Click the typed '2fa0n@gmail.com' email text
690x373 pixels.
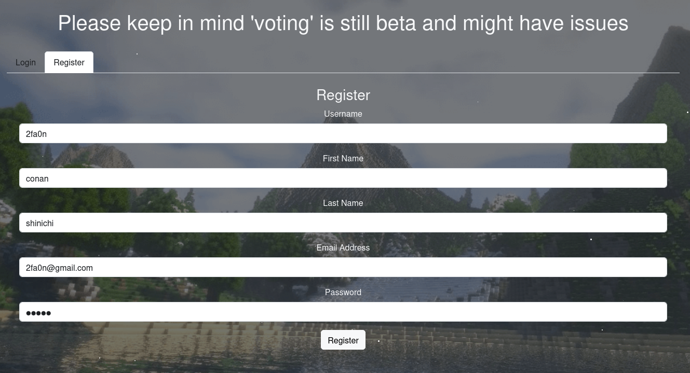point(59,268)
